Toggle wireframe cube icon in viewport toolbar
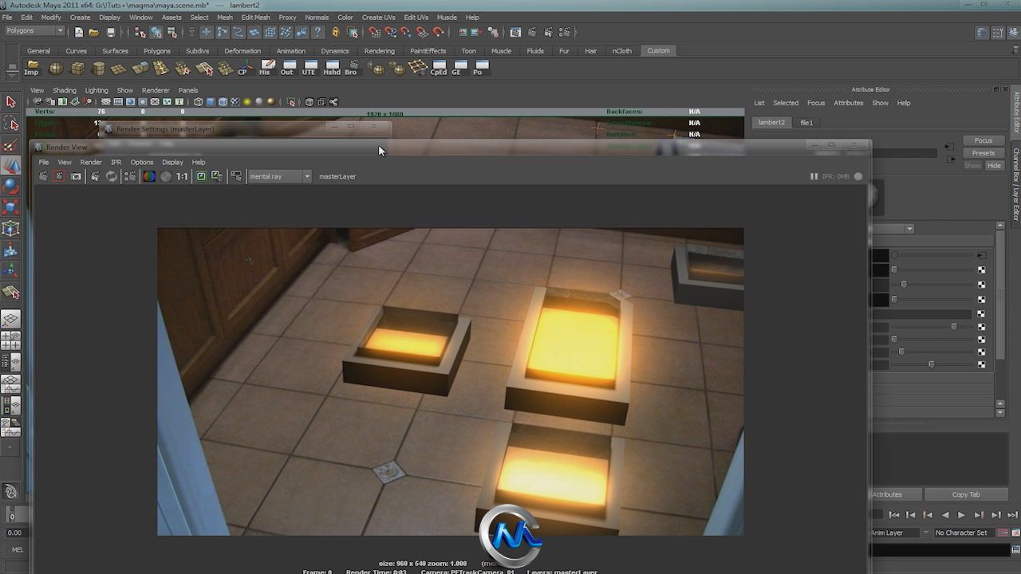The image size is (1021, 574). click(199, 102)
